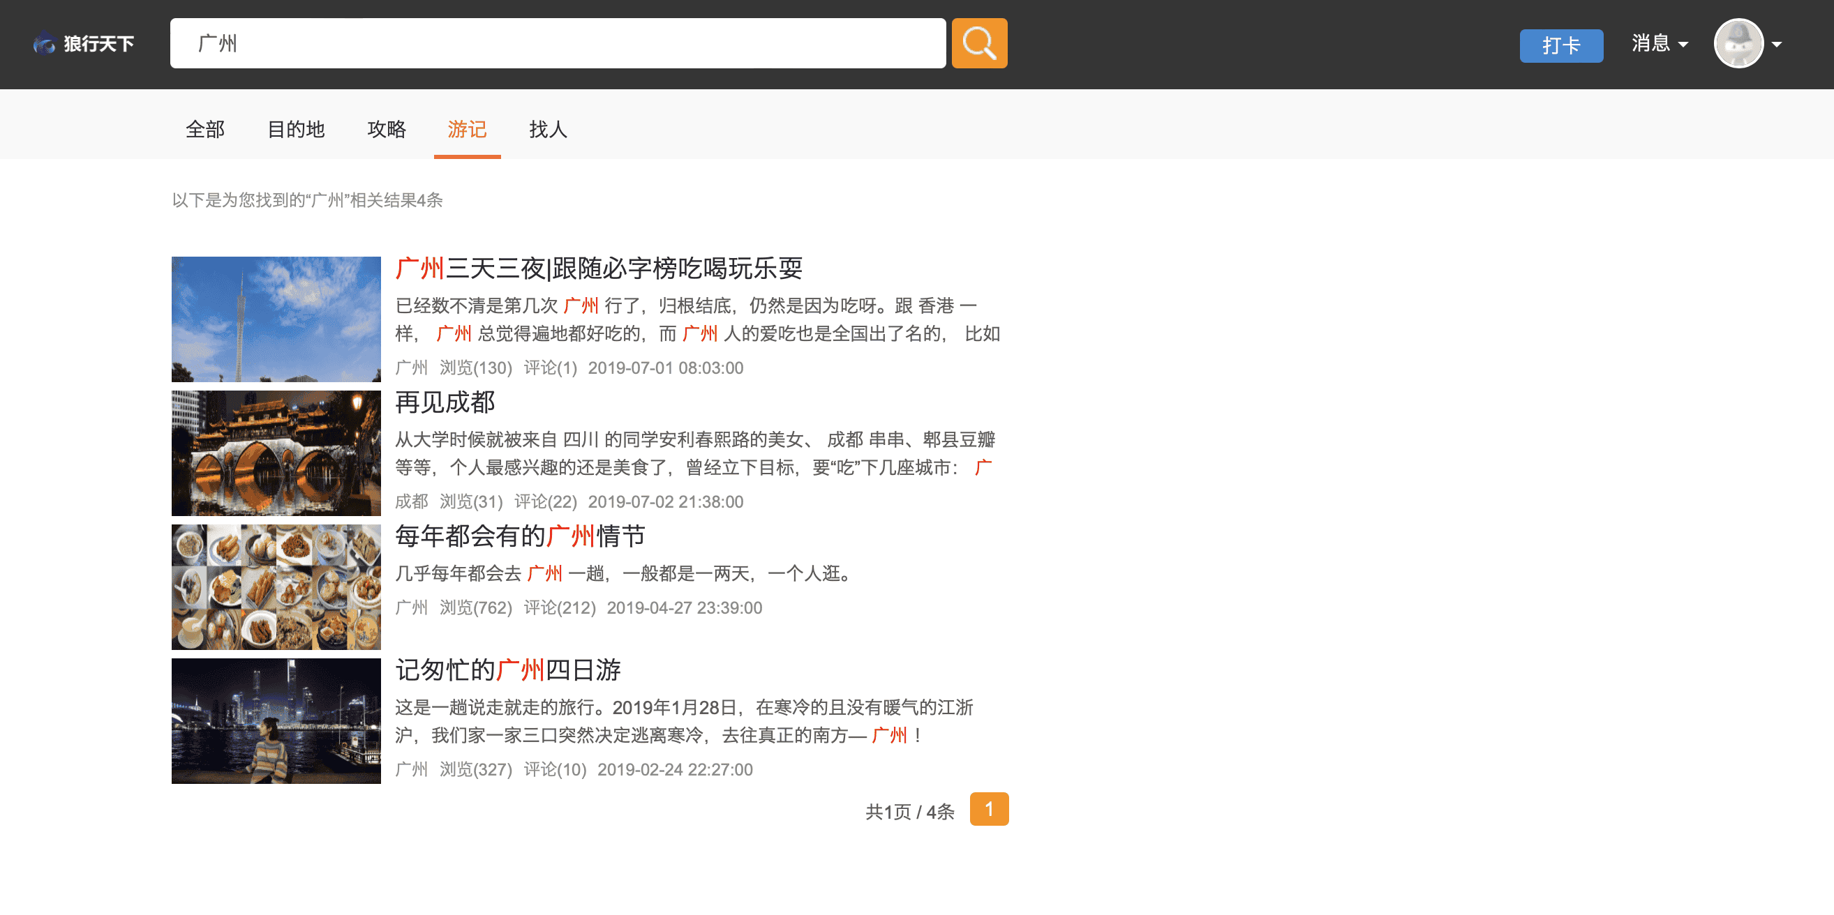
Task: Open the 再见成都 bridge night thumbnail
Action: point(276,453)
